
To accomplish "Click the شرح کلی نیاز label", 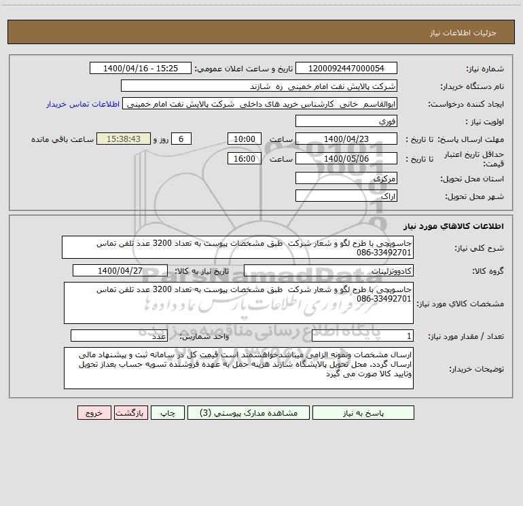I will (480, 248).
